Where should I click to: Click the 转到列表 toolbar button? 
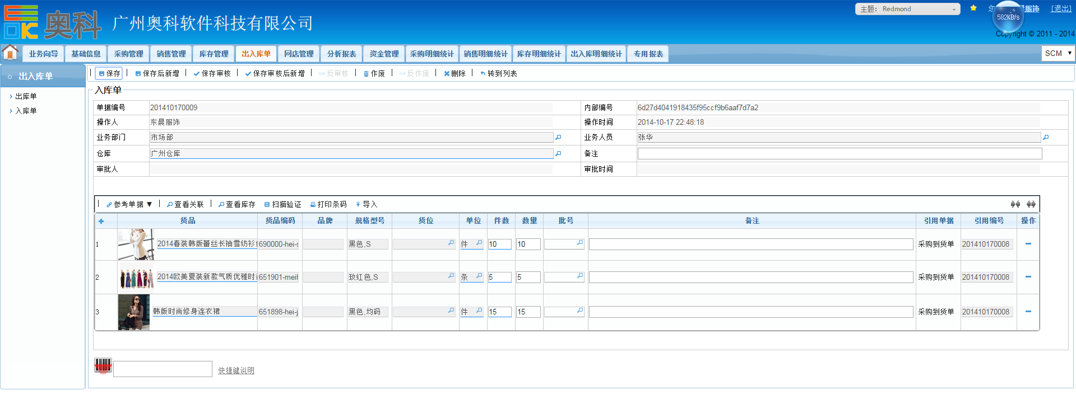[x=498, y=73]
